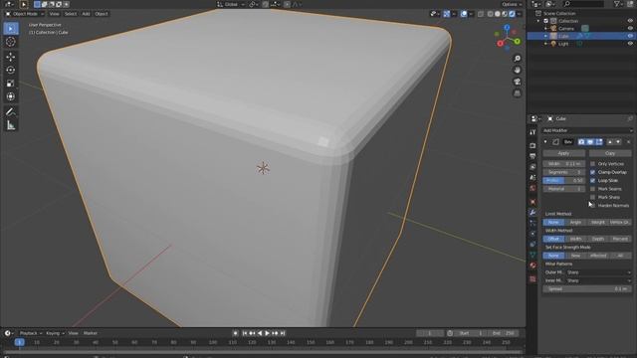Select the Scale tool
Screen dimensions: 637x358
tap(11, 84)
